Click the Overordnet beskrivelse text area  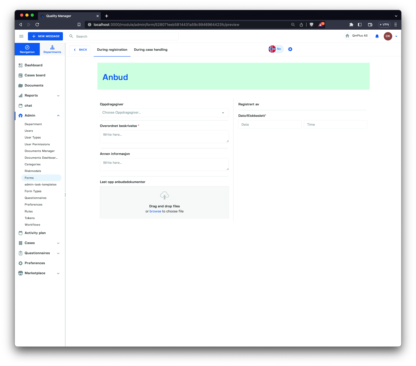(x=164, y=137)
